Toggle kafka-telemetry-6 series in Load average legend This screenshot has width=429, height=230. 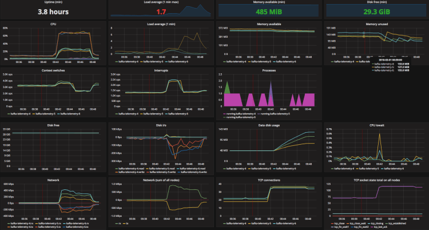177,62
